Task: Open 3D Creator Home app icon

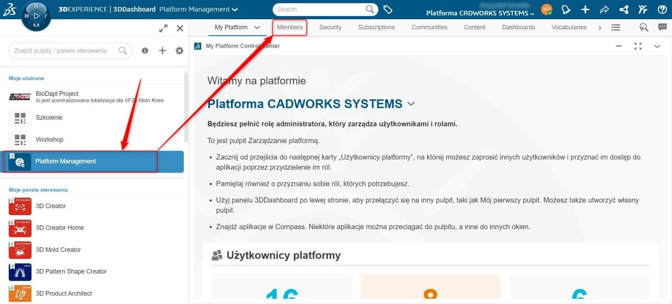Action: (20, 228)
